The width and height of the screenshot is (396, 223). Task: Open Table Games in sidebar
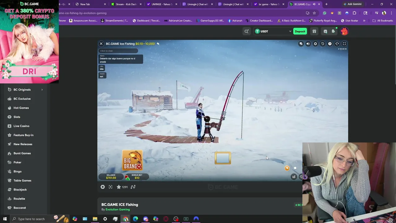click(x=22, y=181)
